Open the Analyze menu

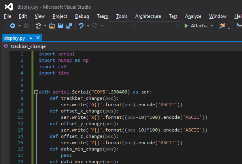193,16
